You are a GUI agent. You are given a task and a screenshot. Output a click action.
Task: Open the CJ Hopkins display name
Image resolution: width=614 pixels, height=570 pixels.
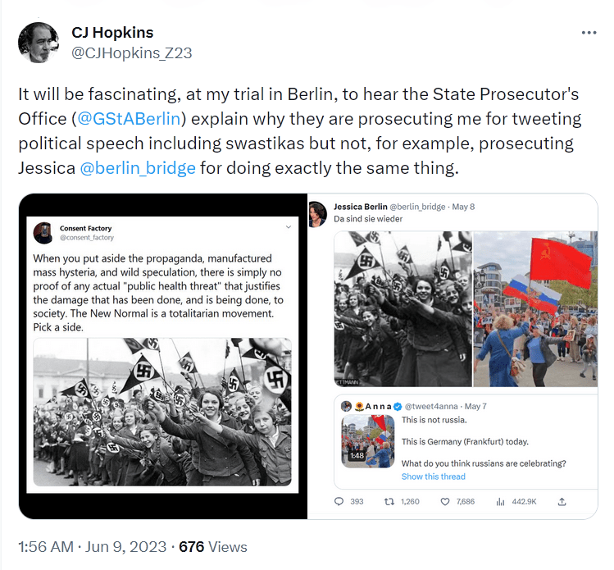point(112,33)
